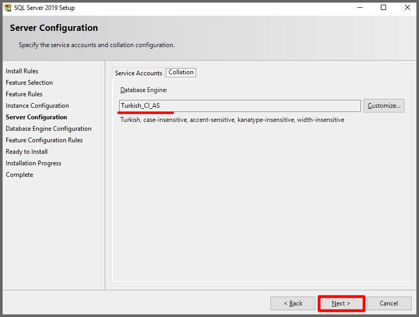
Task: Open the Customize collation dialog
Action: [383, 106]
